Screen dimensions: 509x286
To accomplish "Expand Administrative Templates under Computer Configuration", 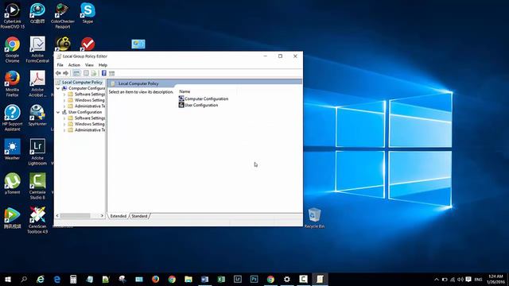I will pos(64,106).
